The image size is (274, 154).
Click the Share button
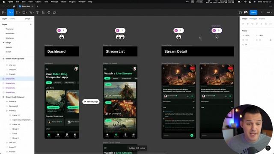[253, 12]
